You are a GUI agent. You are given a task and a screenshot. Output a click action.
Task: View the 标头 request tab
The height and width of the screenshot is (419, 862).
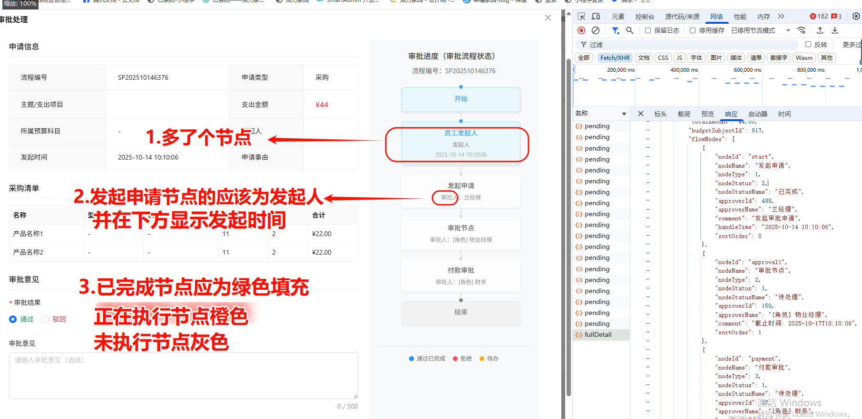click(660, 114)
